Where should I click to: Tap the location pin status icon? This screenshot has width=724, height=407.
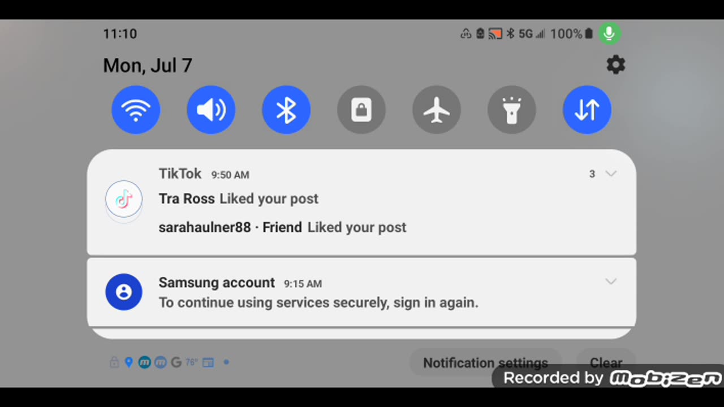tap(129, 362)
